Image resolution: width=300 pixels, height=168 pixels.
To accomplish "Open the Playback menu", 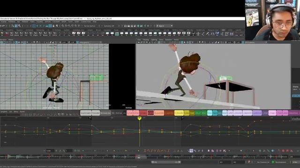I will (25, 22).
